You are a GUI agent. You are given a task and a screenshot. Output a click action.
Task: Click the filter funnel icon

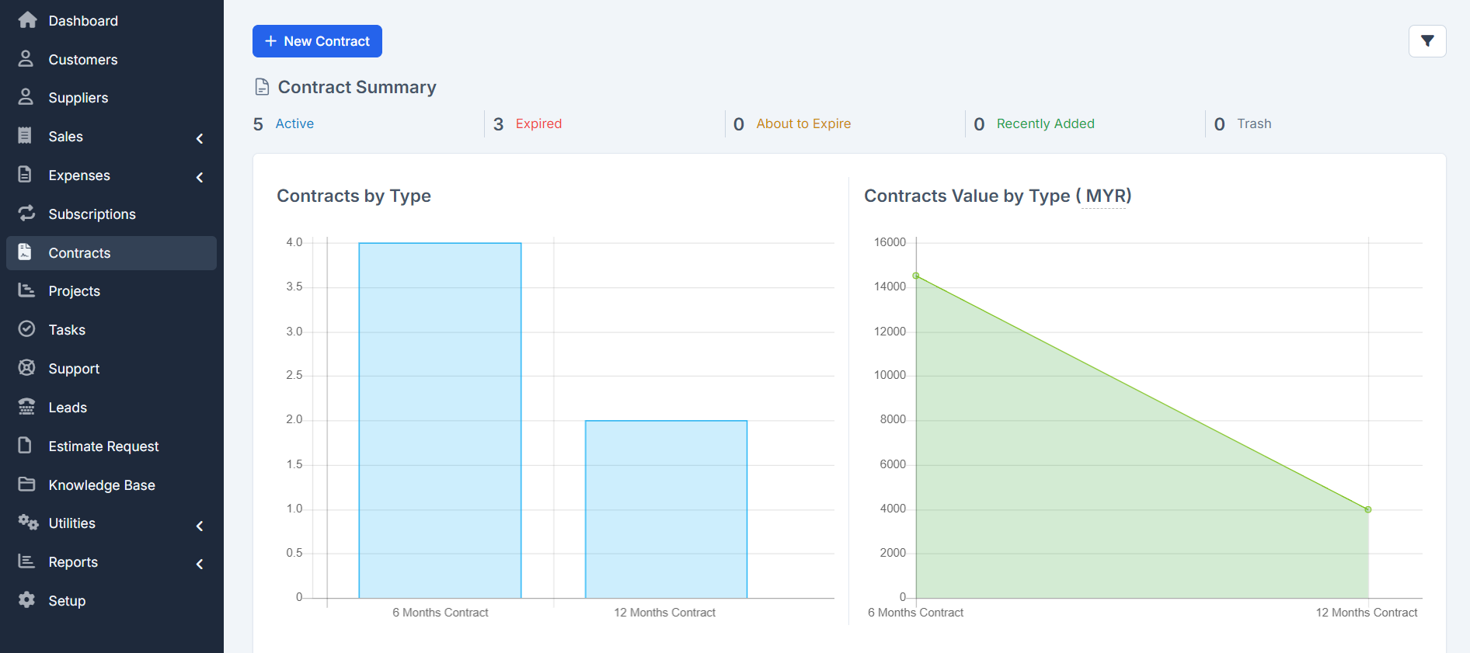(1426, 41)
